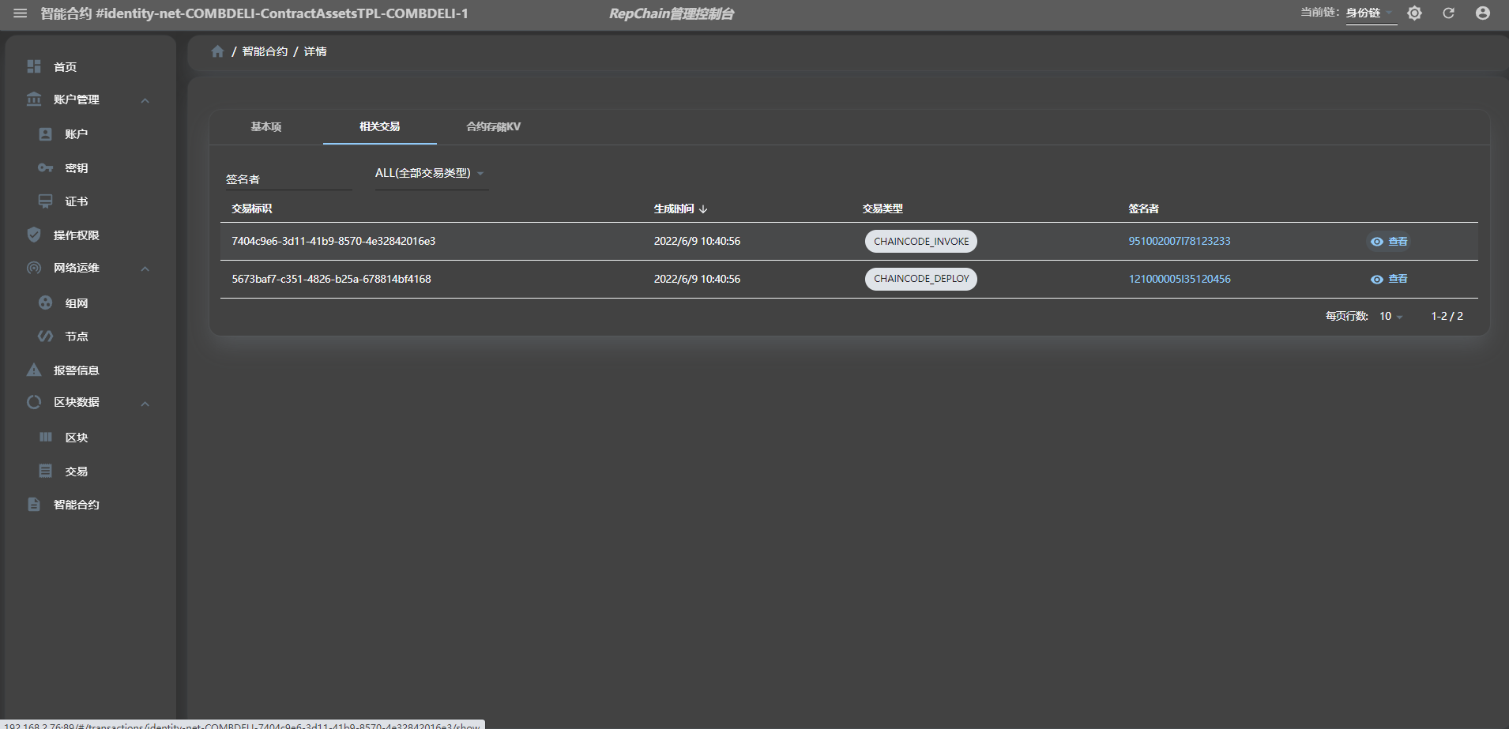Click transaction ID 5673baf7-c351-4826-b25a-678814bf4168
The width and height of the screenshot is (1509, 729).
[x=331, y=279]
